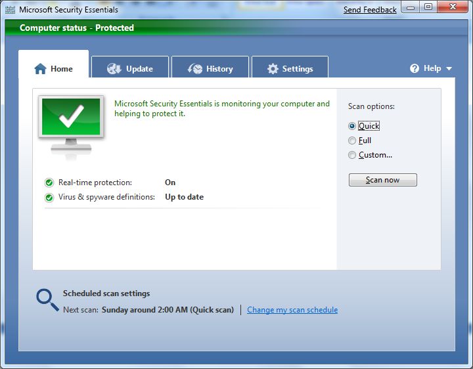Image resolution: width=473 pixels, height=369 pixels.
Task: Click 'Computer status - Protected' banner text
Action: click(77, 28)
